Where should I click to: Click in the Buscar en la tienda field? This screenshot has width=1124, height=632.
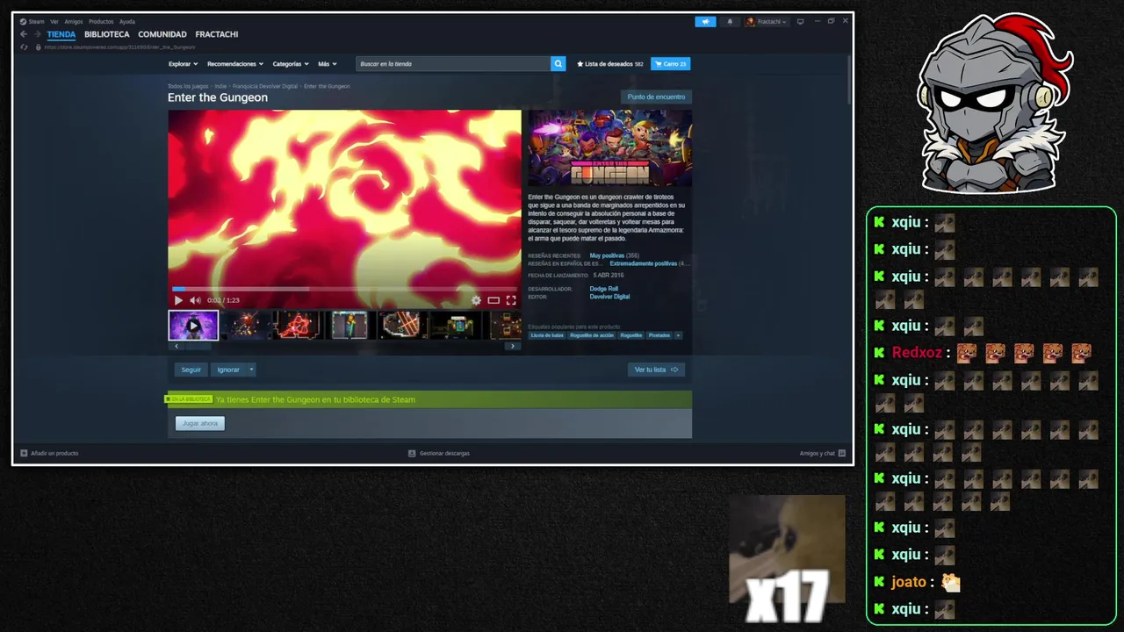[453, 64]
